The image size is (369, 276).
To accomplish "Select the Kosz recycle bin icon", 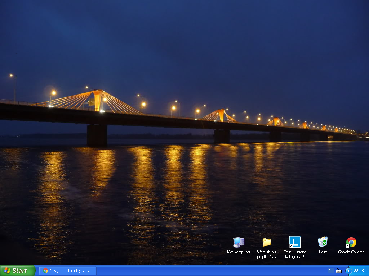I will click(323, 242).
